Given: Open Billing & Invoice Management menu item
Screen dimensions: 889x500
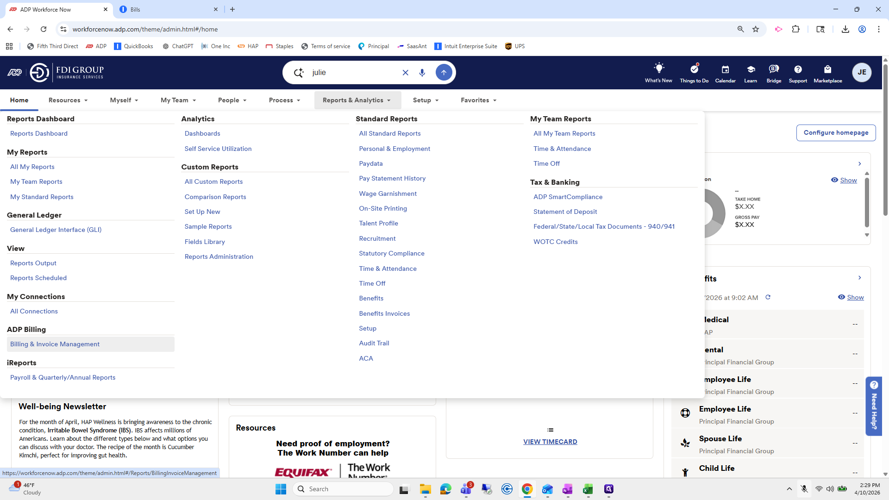Looking at the screenshot, I should [55, 344].
